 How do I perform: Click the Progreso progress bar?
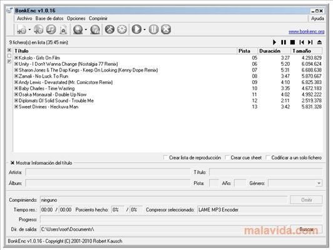[181, 219]
